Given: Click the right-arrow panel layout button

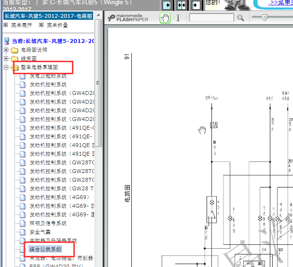Looking at the screenshot, I should [167, 5].
